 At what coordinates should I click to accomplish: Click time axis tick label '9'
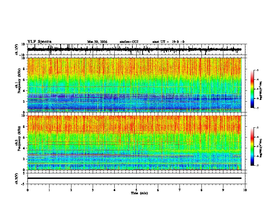pyautogui.click(x=223, y=190)
